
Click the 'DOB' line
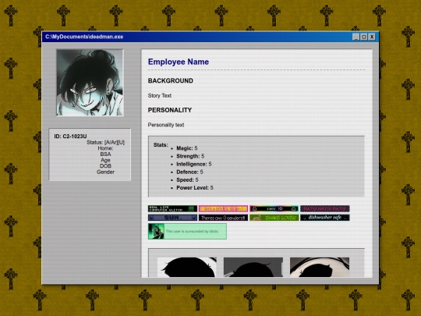click(105, 166)
